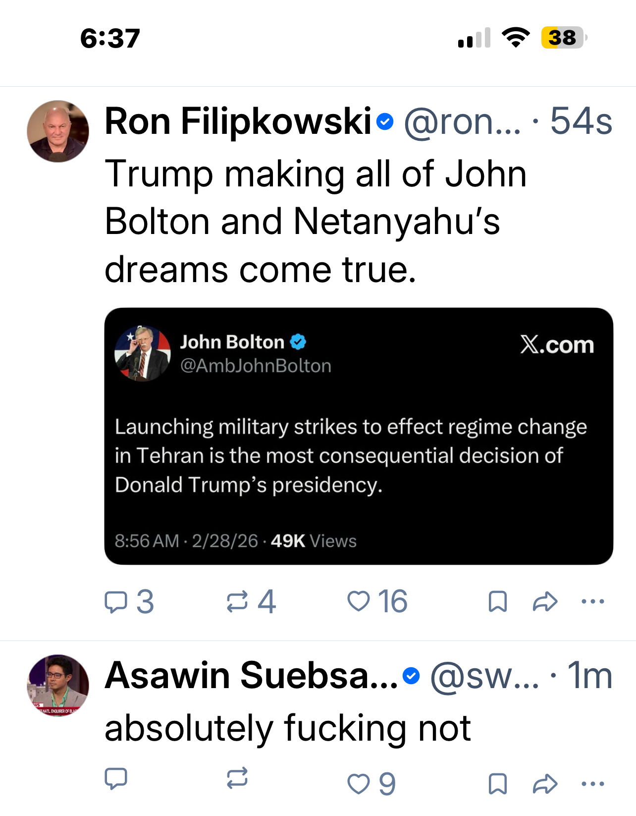Bookmark Ron Filipkowski's post

click(x=497, y=602)
